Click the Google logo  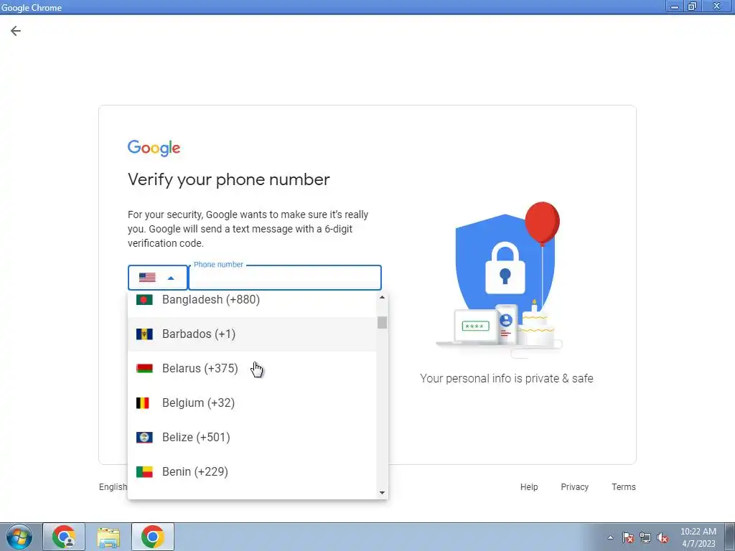154,148
